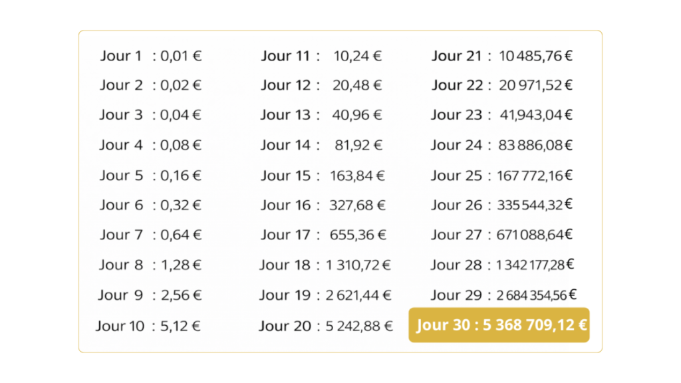Click the Jour 23 label
681x383 pixels.
pyautogui.click(x=456, y=115)
